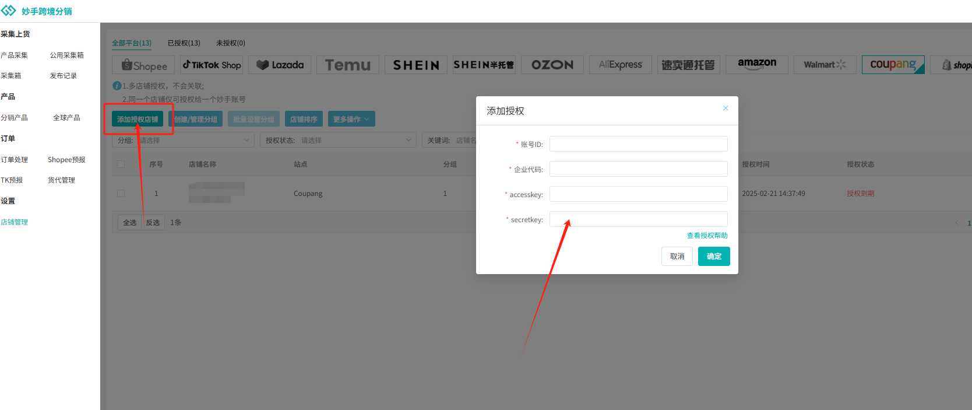
Task: Tick the header select-all checkbox
Action: (x=121, y=164)
